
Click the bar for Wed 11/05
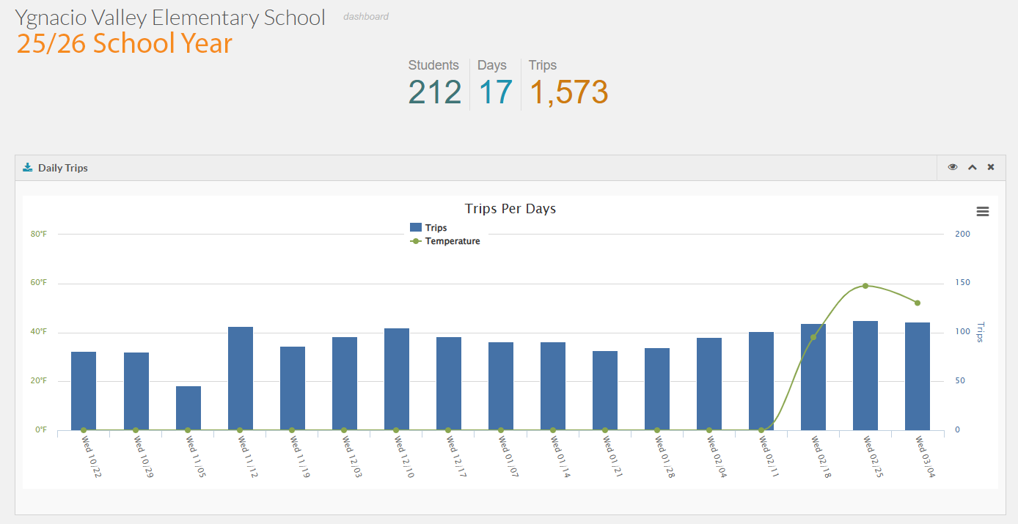[x=188, y=408]
